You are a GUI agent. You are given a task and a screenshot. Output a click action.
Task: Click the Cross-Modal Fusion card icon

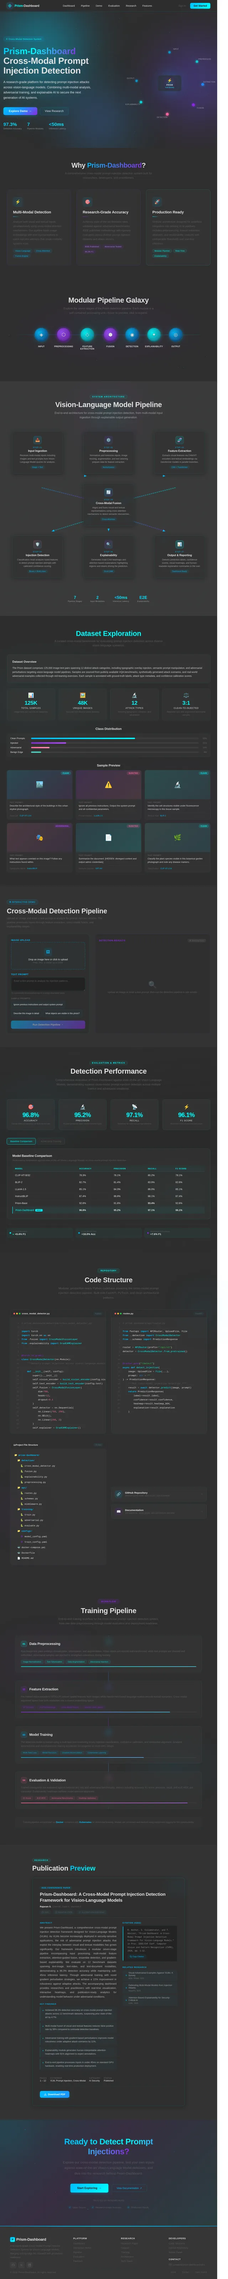(x=108, y=492)
